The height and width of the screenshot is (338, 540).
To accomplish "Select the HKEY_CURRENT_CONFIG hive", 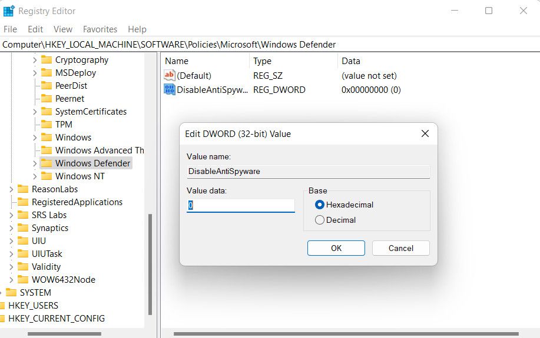I will (57, 319).
